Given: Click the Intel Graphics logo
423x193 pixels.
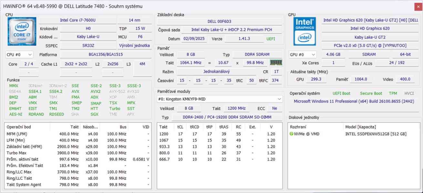Looking at the screenshot, I should pyautogui.click(x=304, y=31).
